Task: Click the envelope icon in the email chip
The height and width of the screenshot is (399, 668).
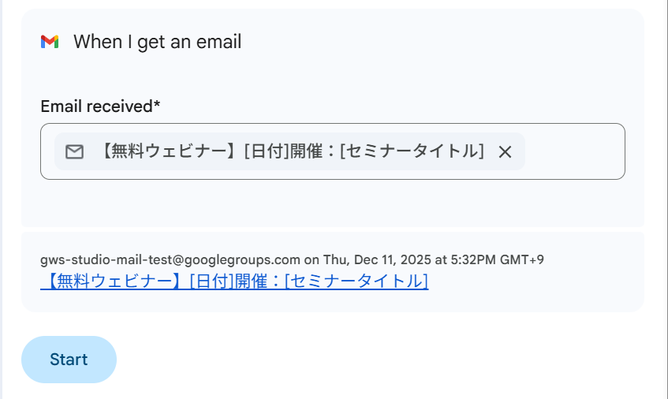Action: point(74,151)
